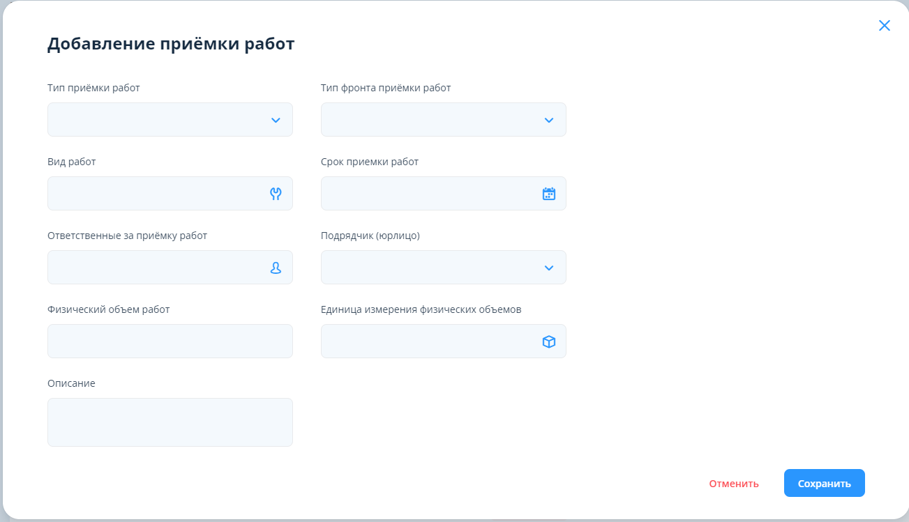This screenshot has width=909, height=522.
Task: Focus the Физический объем работ input
Action: tap(170, 341)
